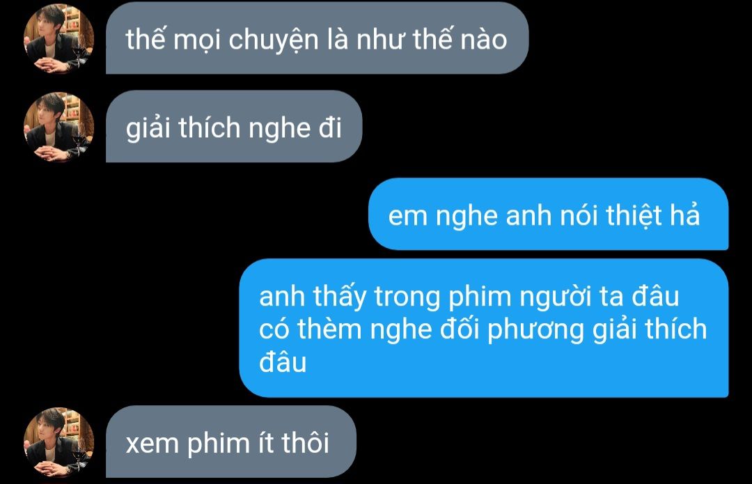The width and height of the screenshot is (752, 484).
Task: Select the "giải thích nghe đi" message bubble
Action: click(x=234, y=126)
